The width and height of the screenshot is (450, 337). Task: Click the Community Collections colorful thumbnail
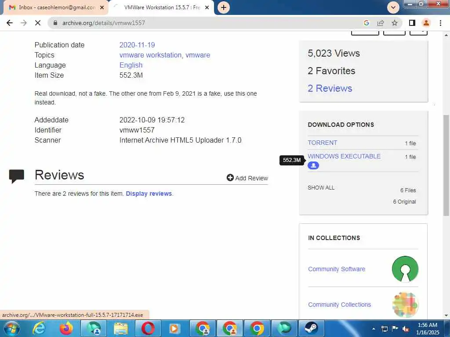tap(405, 305)
